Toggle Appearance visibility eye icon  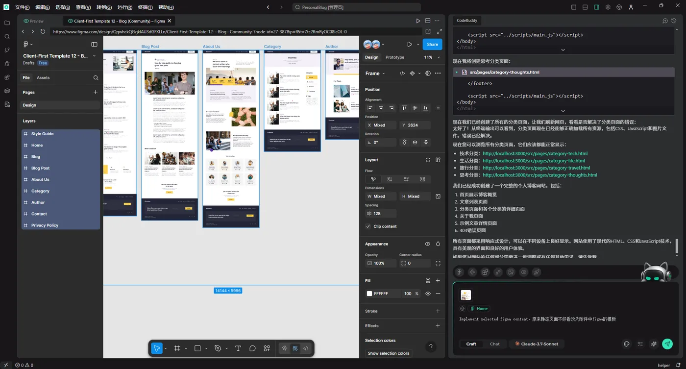pyautogui.click(x=427, y=244)
